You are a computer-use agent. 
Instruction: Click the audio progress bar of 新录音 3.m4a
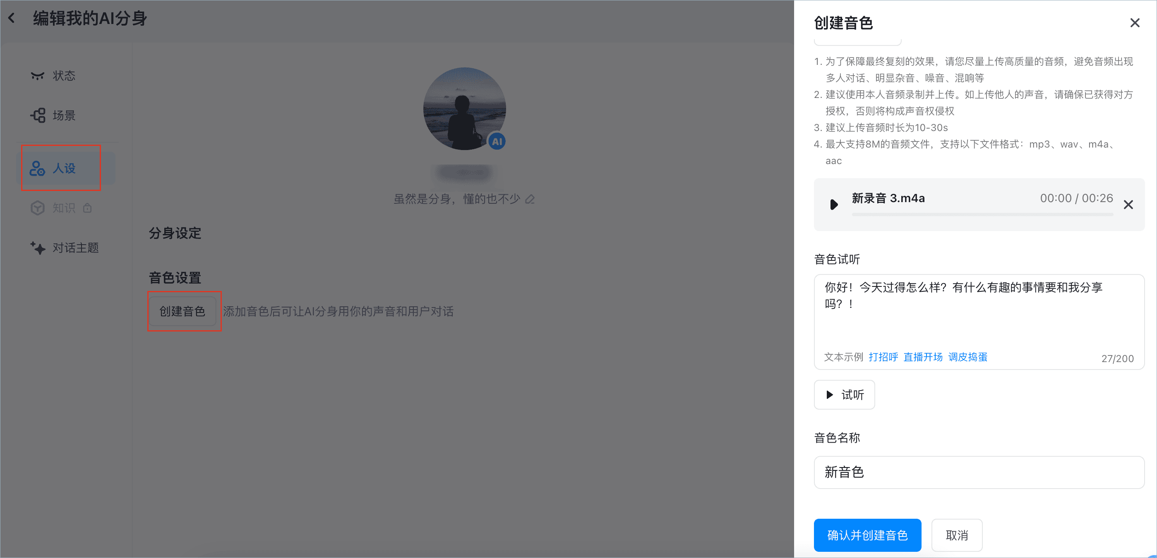tap(982, 215)
